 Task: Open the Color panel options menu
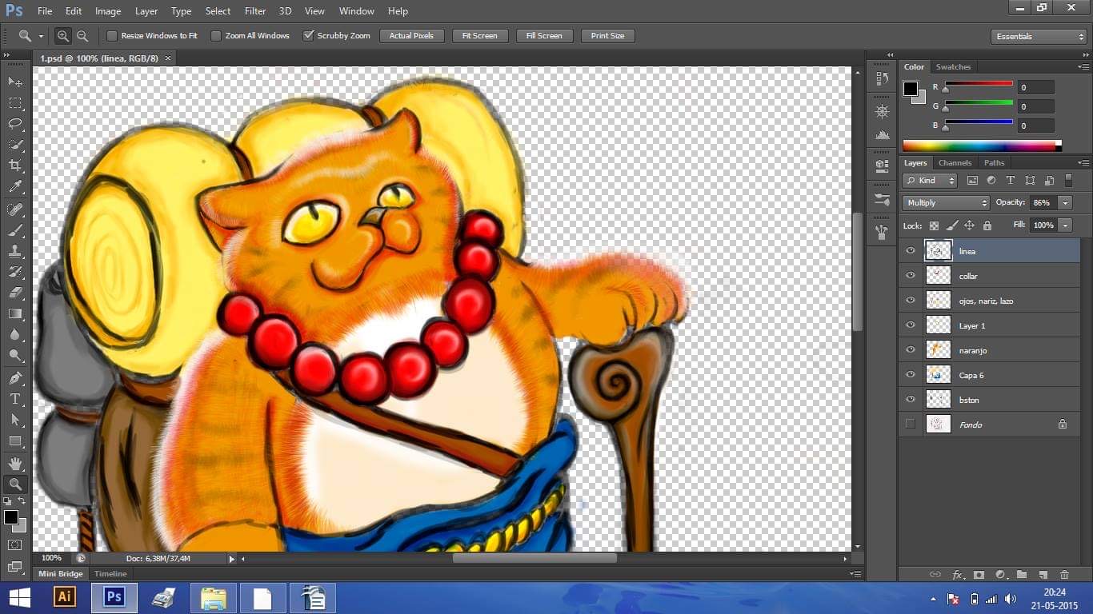pyautogui.click(x=1083, y=67)
